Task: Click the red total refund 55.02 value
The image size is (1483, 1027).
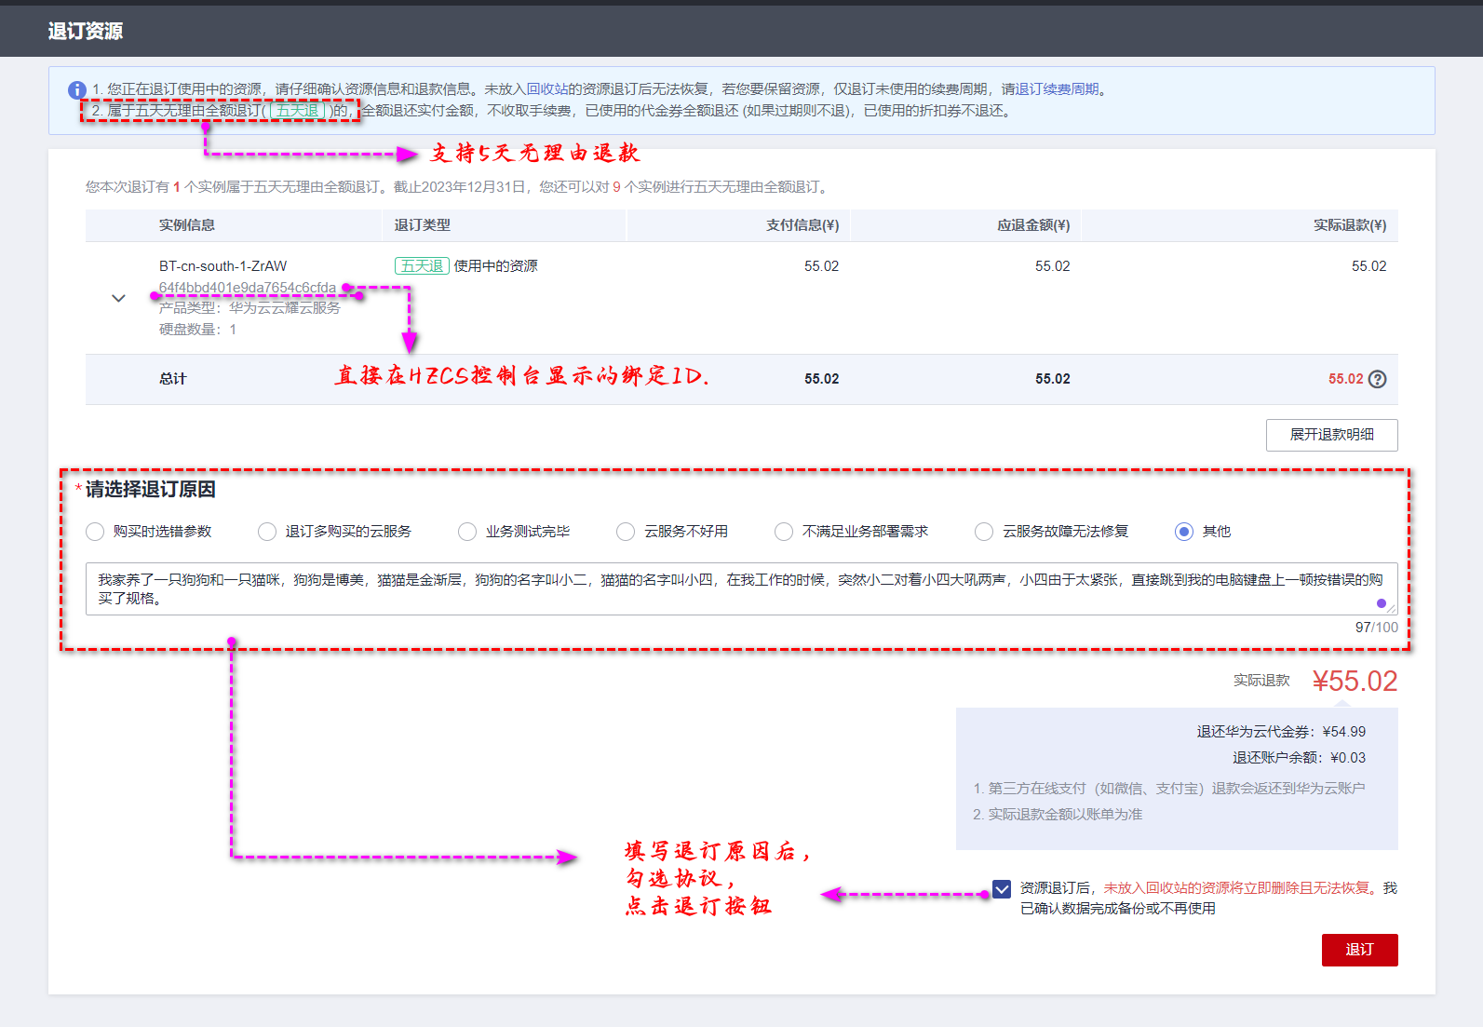Action: point(1345,379)
